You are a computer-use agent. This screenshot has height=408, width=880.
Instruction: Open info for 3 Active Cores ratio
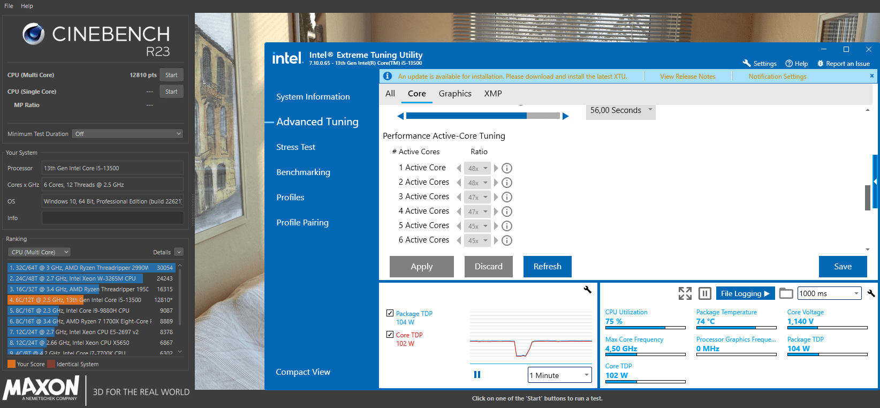point(507,197)
